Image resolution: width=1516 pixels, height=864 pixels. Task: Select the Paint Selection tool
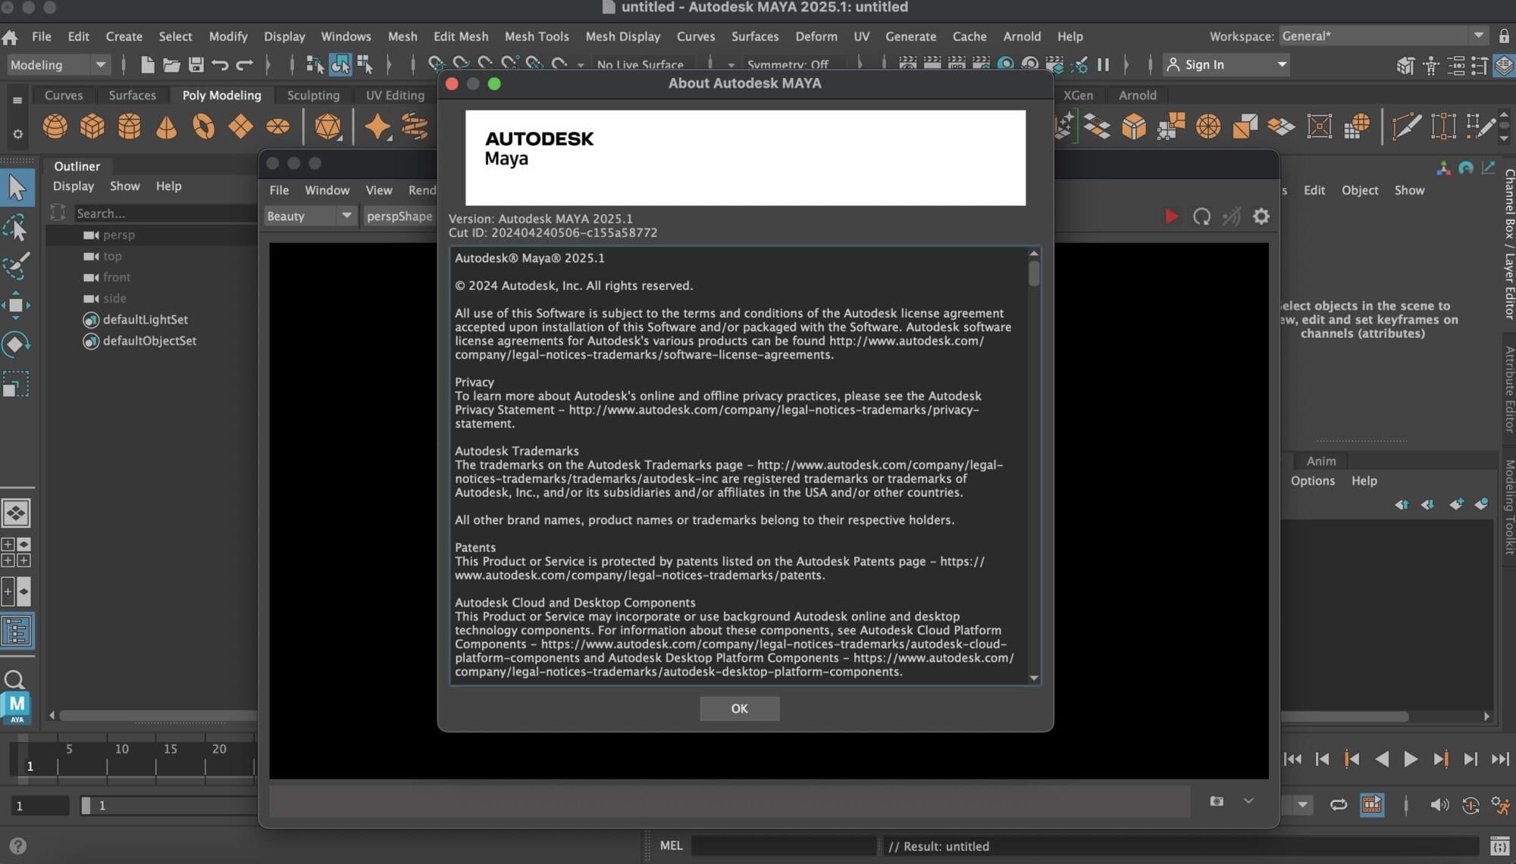(x=16, y=266)
